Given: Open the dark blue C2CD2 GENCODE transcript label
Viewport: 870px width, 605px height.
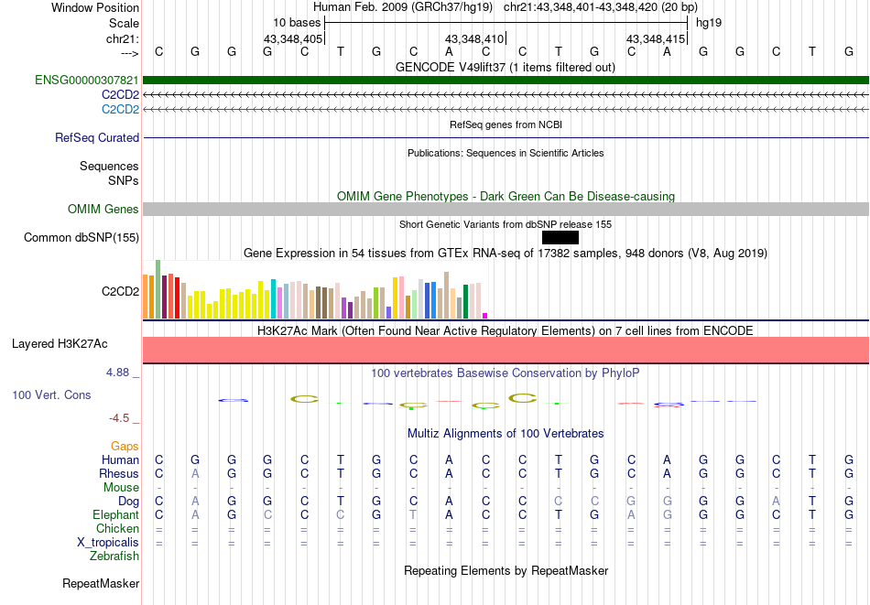Looking at the screenshot, I should coord(120,95).
